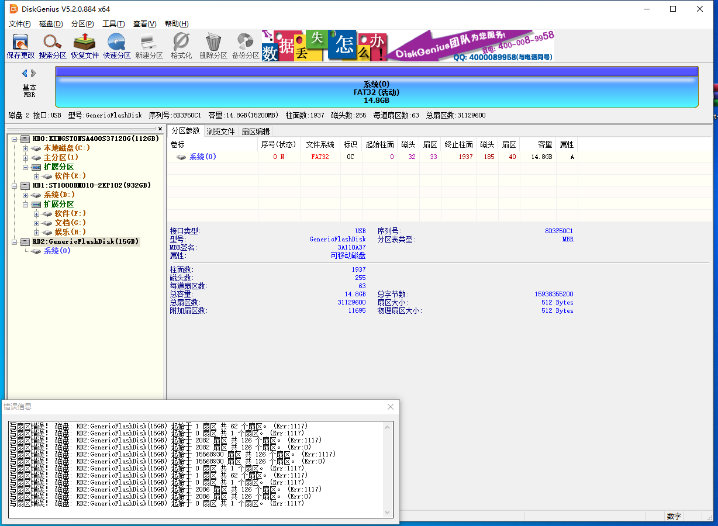Select 娱乐(H:) in the disk tree

[x=70, y=232]
